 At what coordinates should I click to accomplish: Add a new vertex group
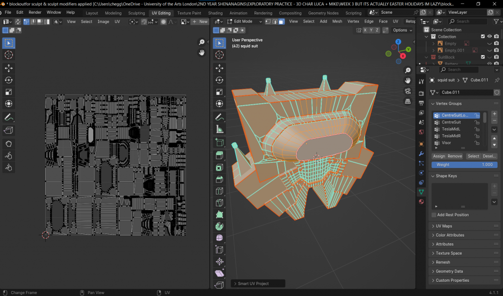click(494, 114)
